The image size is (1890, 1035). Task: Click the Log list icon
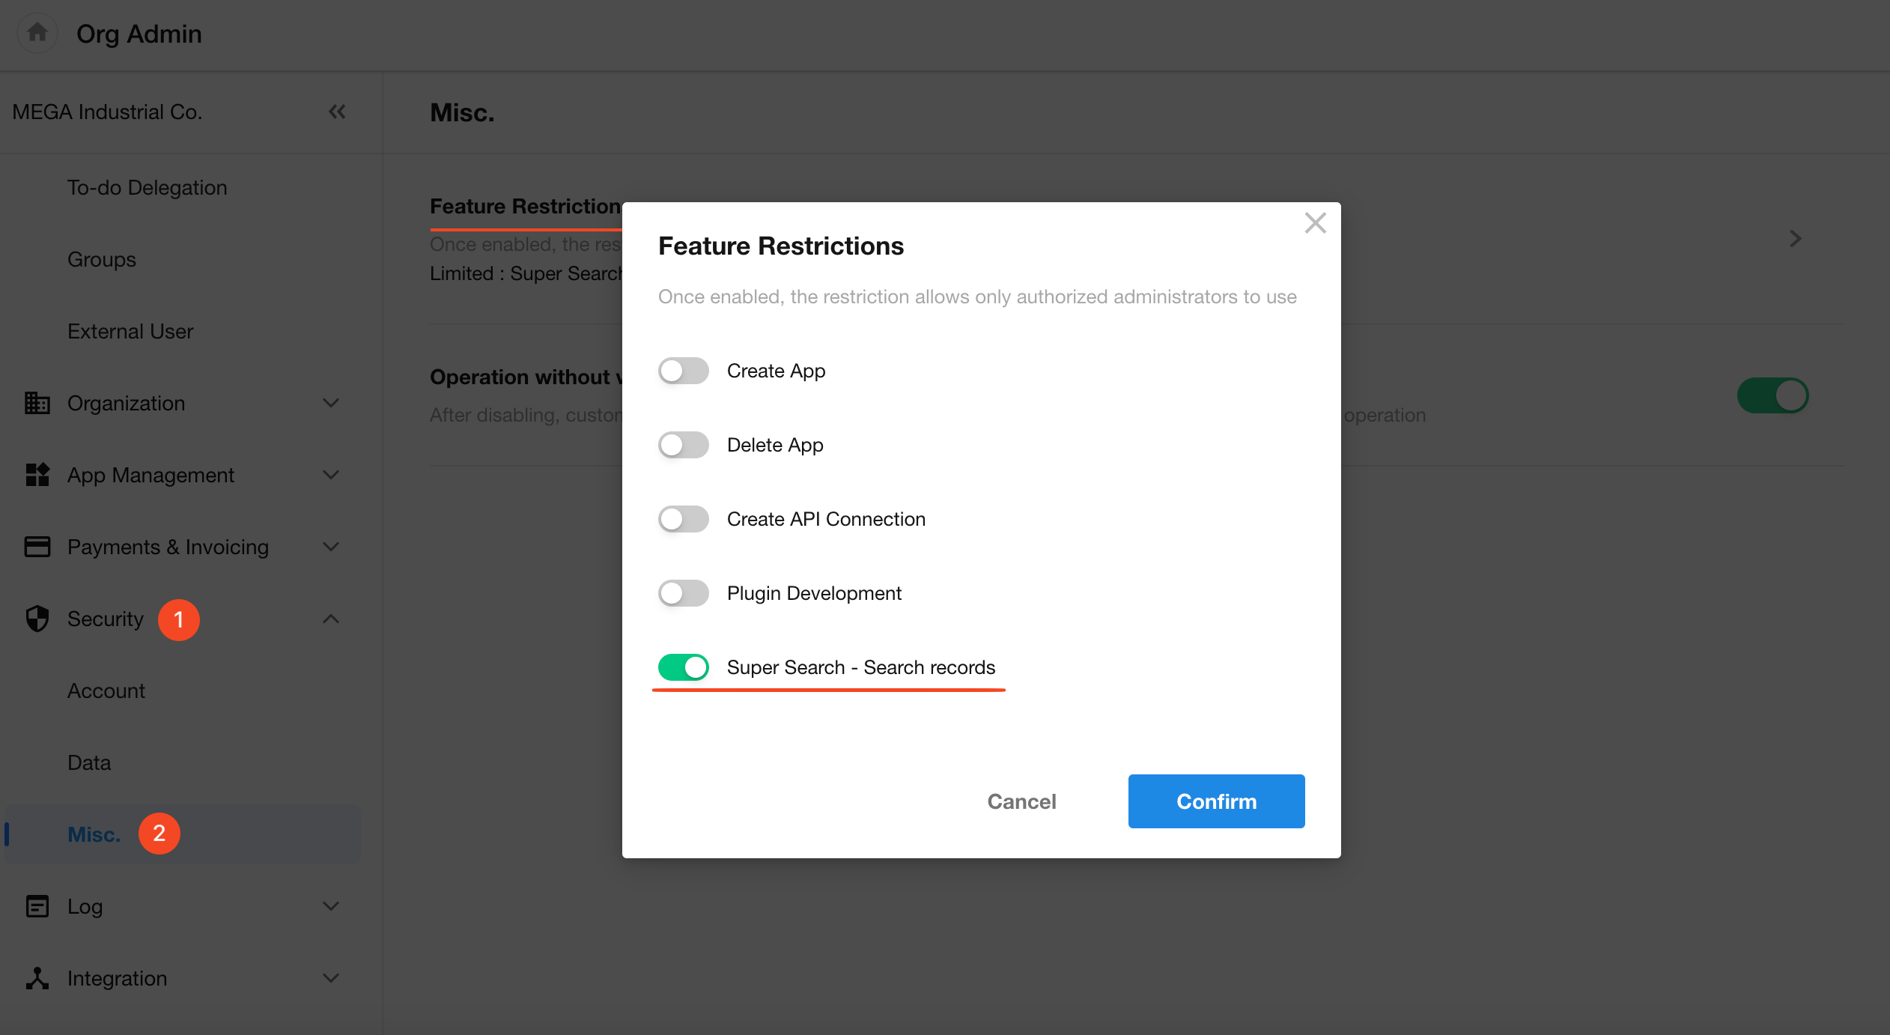point(37,906)
